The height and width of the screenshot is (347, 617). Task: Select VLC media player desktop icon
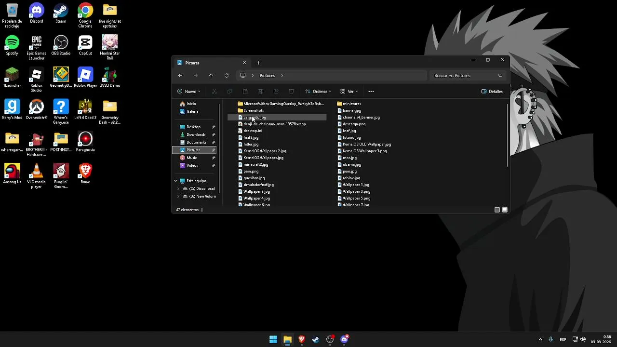click(x=36, y=176)
